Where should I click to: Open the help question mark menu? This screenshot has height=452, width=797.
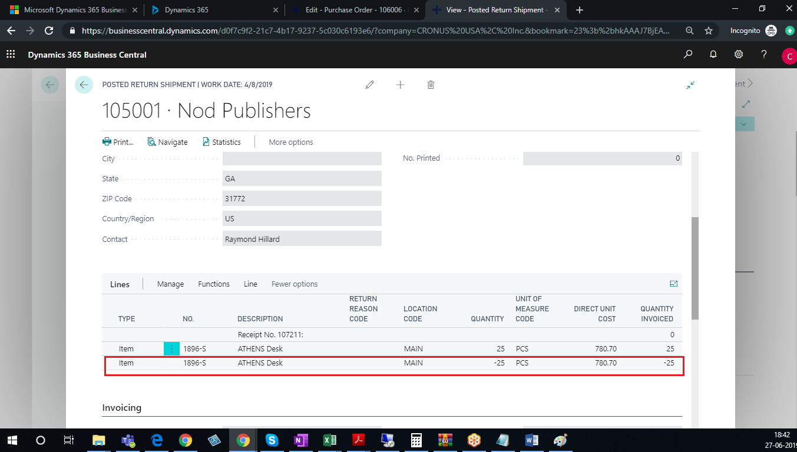pyautogui.click(x=764, y=55)
